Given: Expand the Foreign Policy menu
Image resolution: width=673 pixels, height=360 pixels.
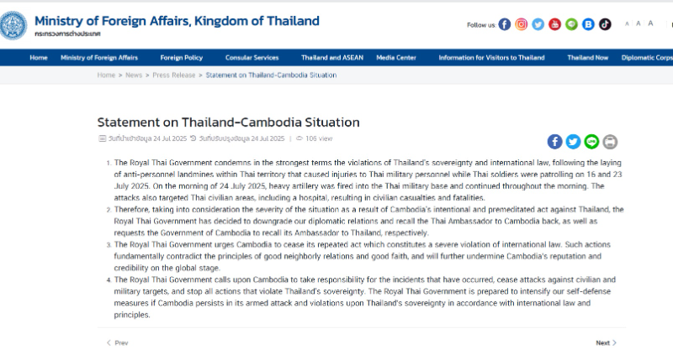Looking at the screenshot, I should coord(181,58).
